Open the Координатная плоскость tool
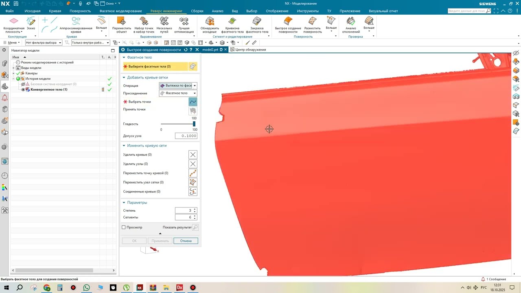This screenshot has width=521, height=293. (x=14, y=25)
